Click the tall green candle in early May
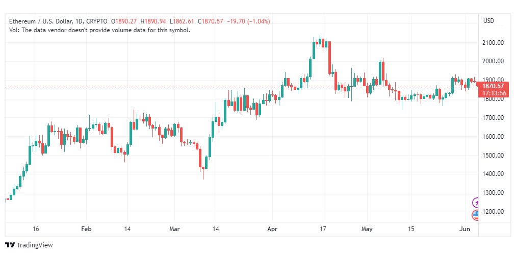516x254 pixels. [x=380, y=73]
